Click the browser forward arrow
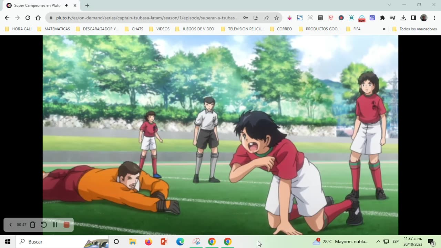The width and height of the screenshot is (441, 248). tap(18, 18)
